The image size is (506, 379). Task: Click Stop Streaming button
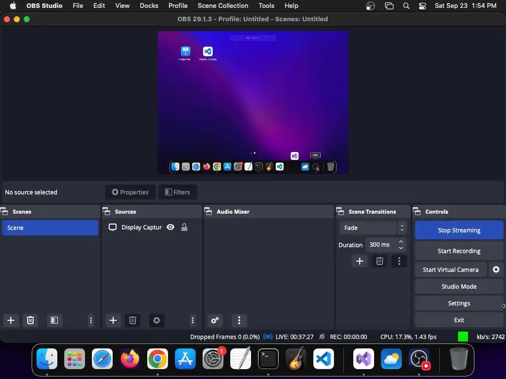pyautogui.click(x=459, y=230)
